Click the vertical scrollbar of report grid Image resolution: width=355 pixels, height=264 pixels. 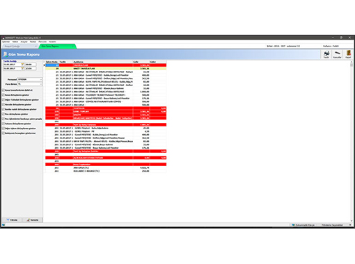(x=352, y=141)
